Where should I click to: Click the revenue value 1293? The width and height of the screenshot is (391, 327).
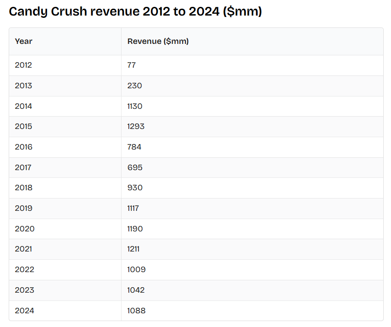point(136,126)
